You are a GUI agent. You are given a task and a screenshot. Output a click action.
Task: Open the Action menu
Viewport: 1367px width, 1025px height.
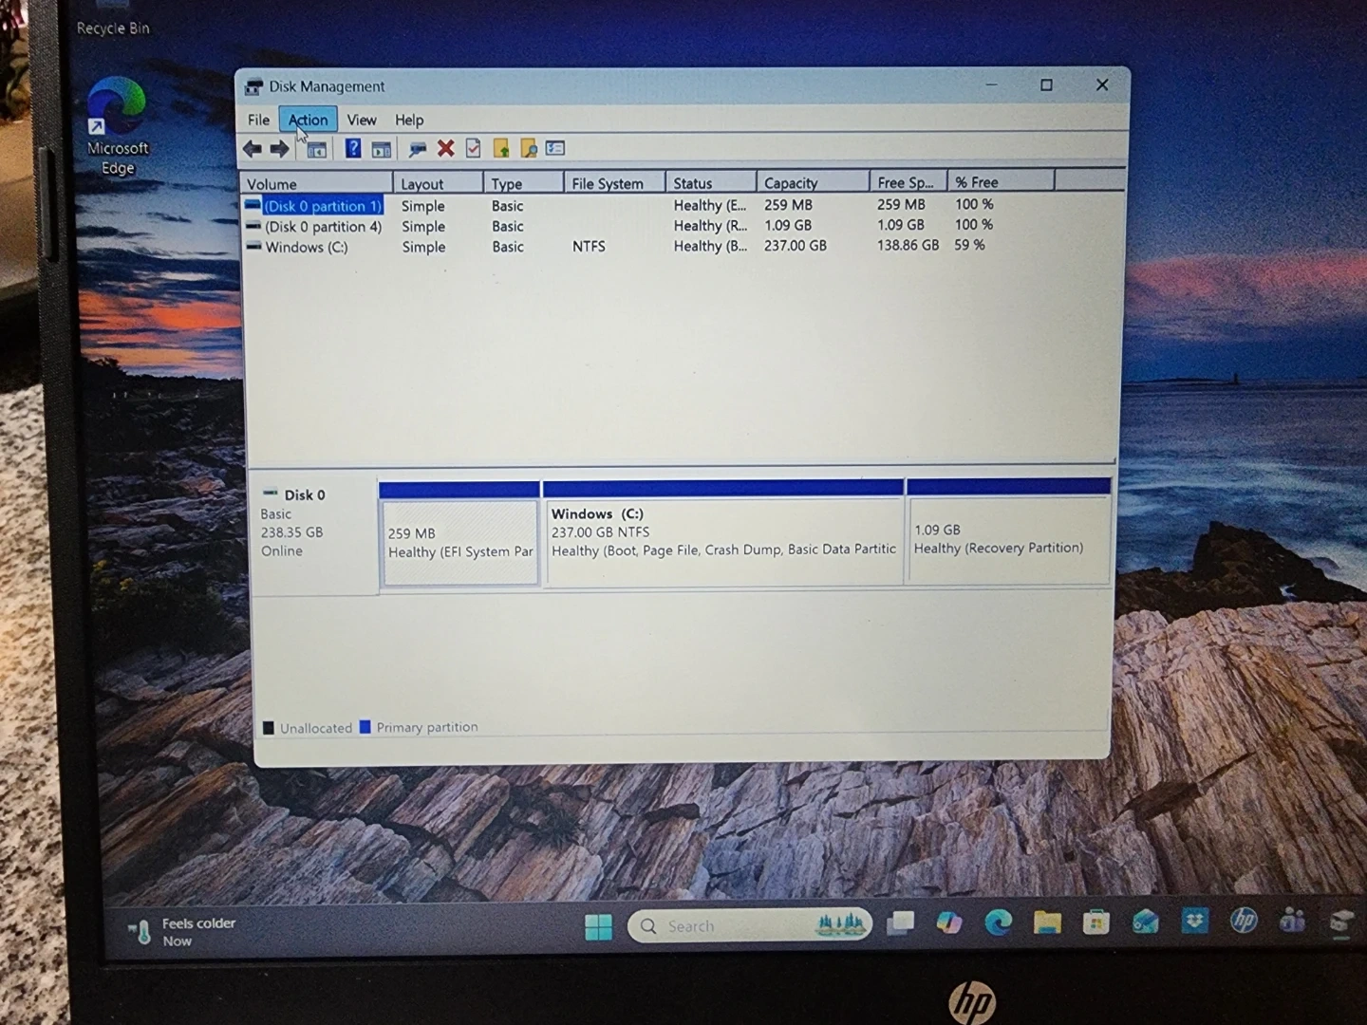tap(308, 120)
